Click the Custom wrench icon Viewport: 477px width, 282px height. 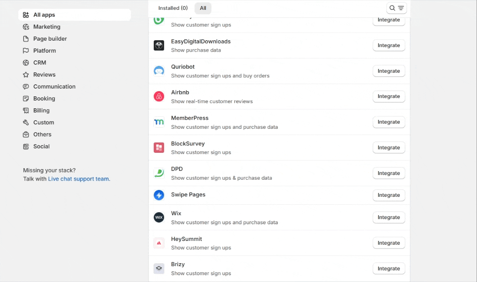26,122
